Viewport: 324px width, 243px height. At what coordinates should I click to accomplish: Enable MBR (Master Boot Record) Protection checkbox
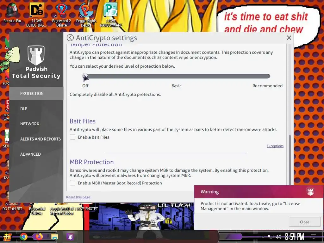[72, 183]
